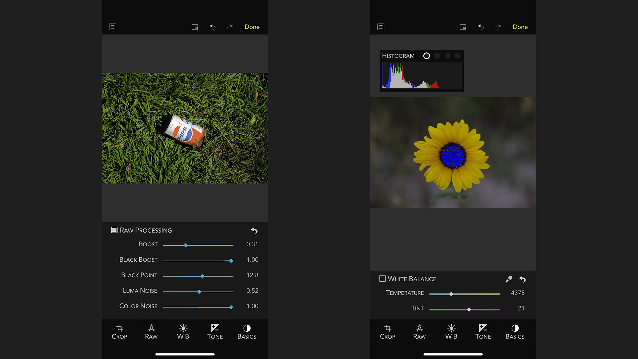The width and height of the screenshot is (638, 359).
Task: Click redo arrow in the right editor
Action: tap(498, 27)
